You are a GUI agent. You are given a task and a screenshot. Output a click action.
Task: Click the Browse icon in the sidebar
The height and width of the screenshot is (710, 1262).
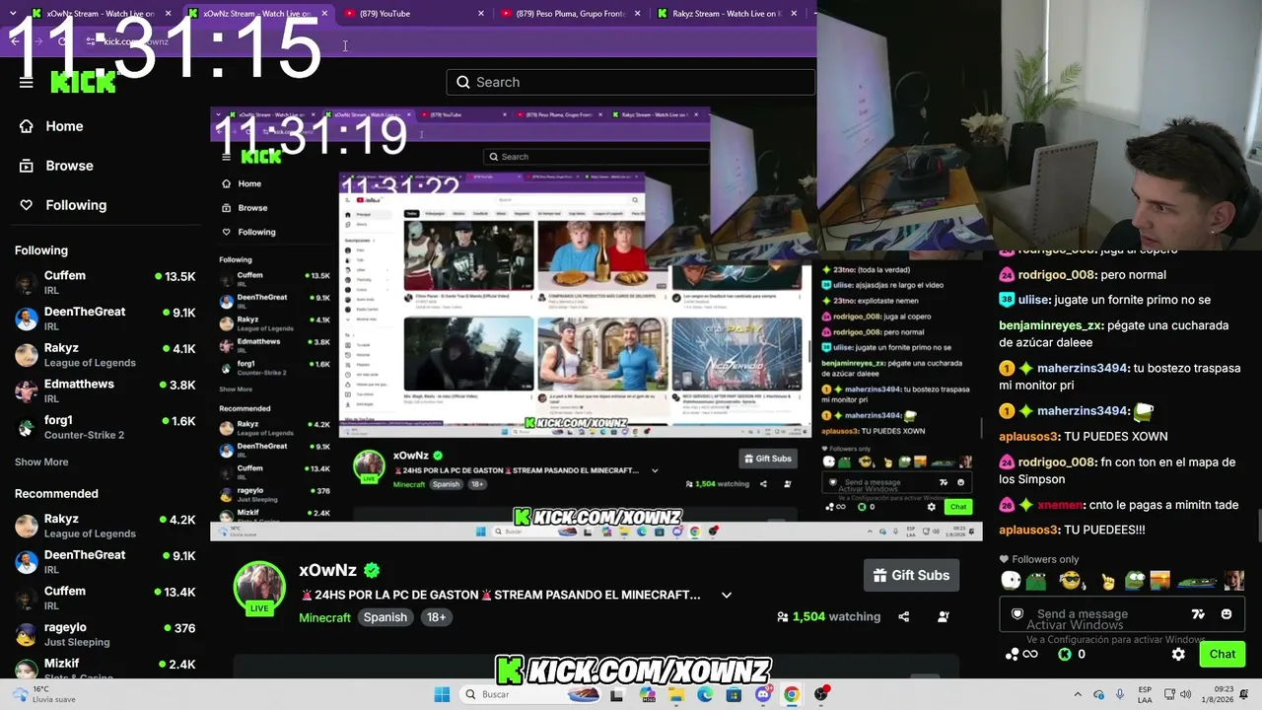(x=27, y=166)
